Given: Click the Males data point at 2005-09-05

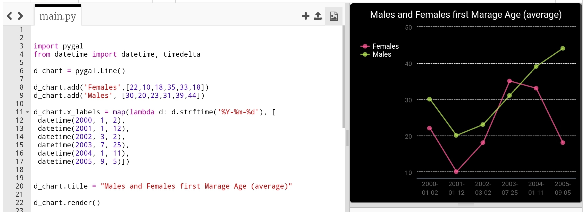Looking at the screenshot, I should [563, 48].
